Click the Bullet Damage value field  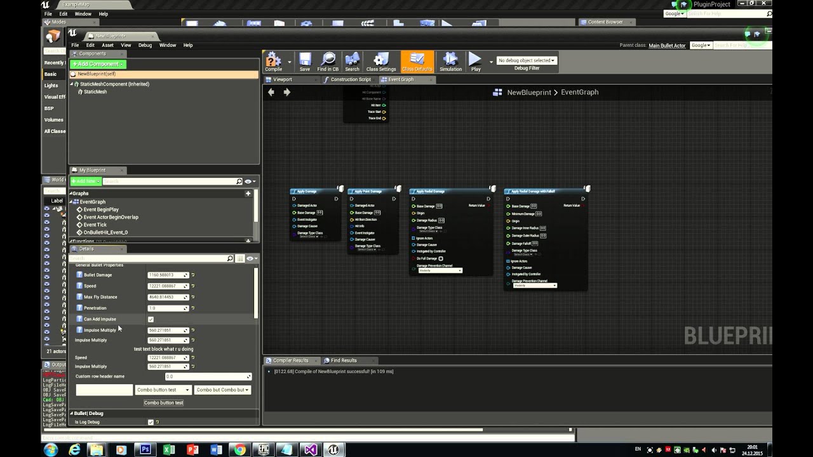pyautogui.click(x=168, y=275)
